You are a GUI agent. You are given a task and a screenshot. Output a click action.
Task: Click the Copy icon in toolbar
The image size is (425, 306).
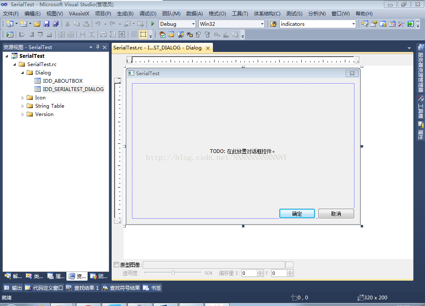77,24
